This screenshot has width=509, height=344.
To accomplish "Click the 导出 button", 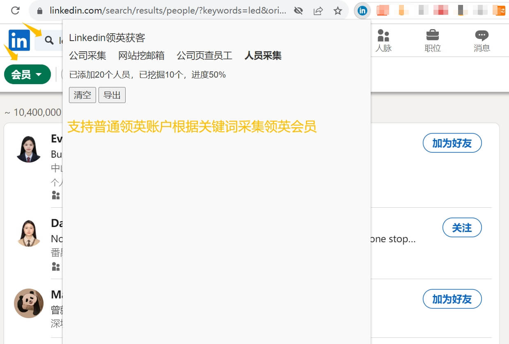I will (112, 95).
